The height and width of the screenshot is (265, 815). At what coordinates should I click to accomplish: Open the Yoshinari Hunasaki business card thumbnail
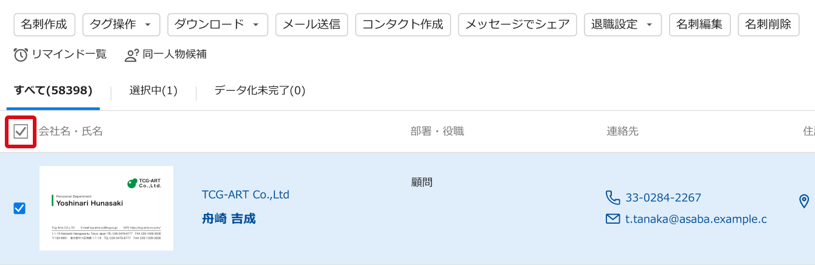click(106, 208)
